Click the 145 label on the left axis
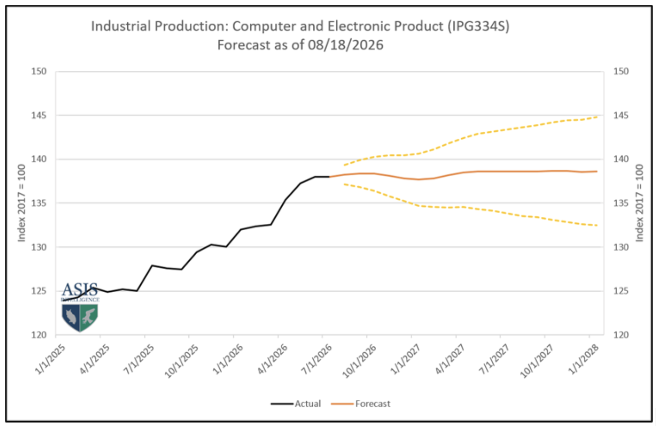Viewport: 656px width, 426px height. click(40, 116)
